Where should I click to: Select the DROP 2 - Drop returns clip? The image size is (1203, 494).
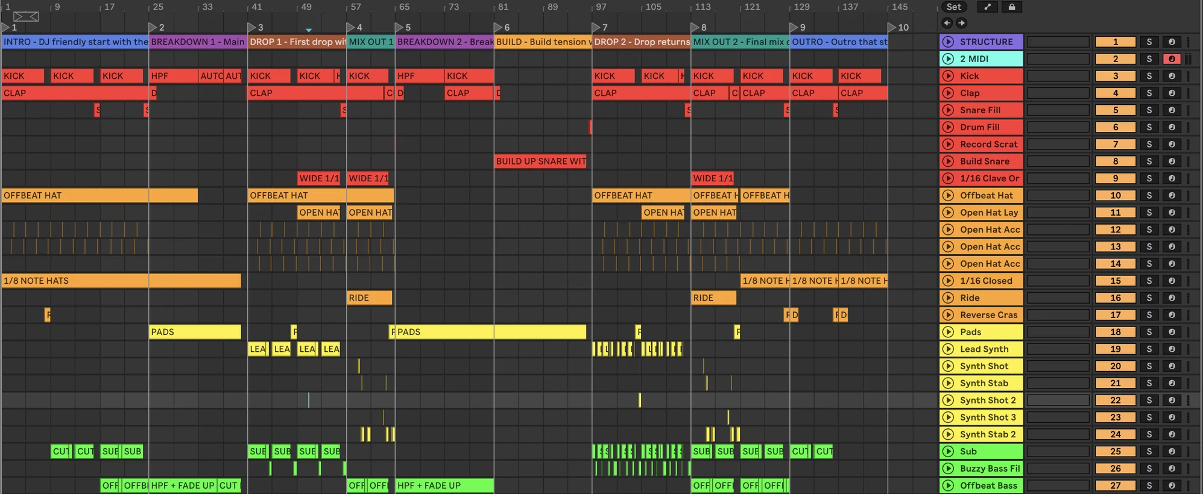(x=641, y=42)
